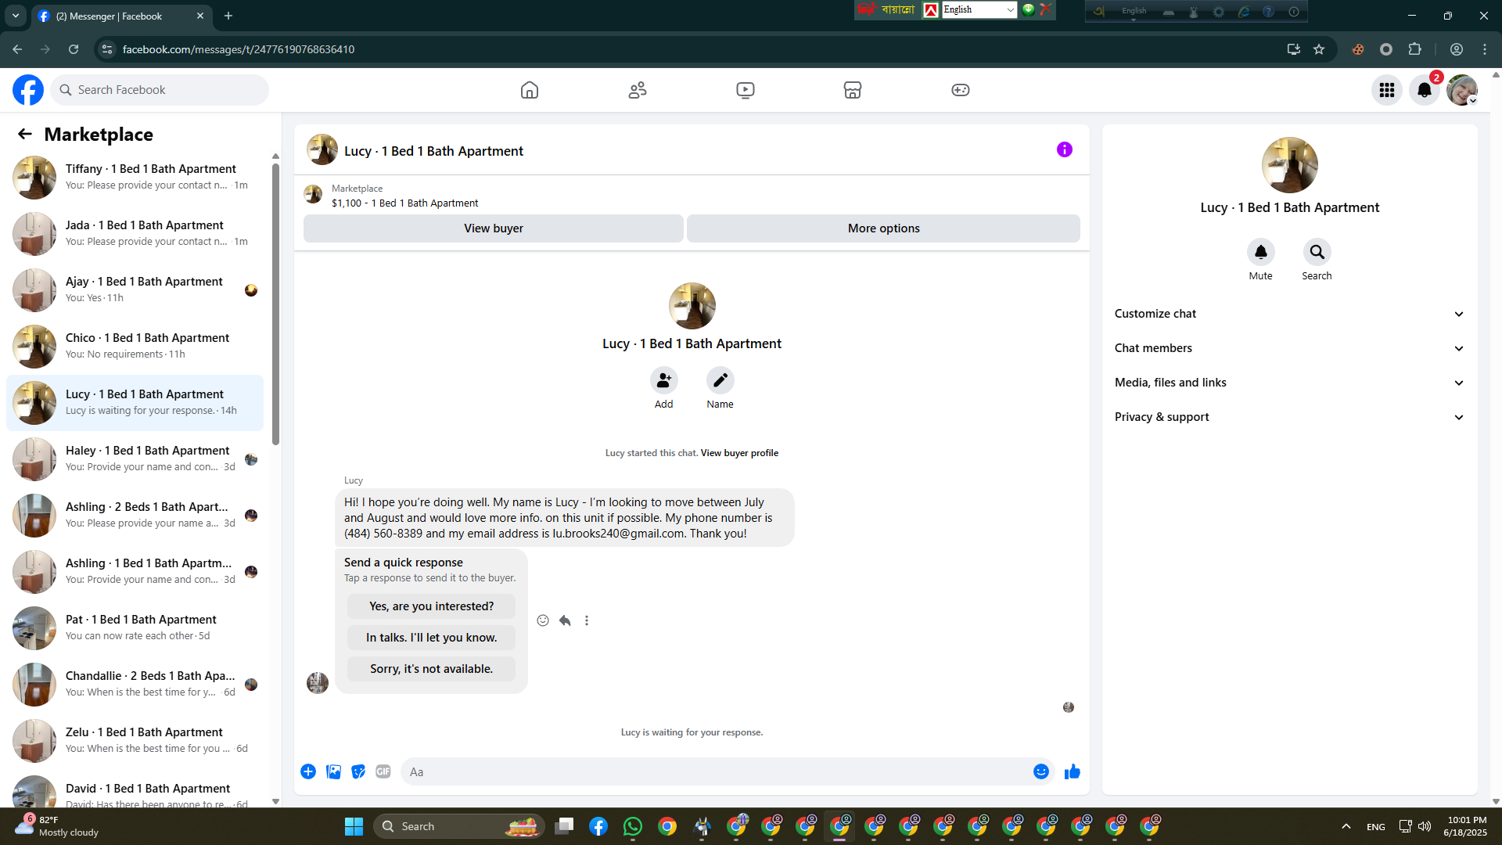Open WhatsApp from the taskbar
Viewport: 1502px width, 845px height.
click(633, 826)
